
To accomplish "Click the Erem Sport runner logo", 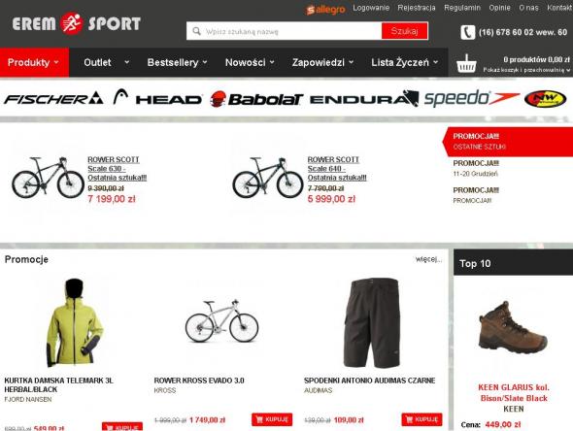I will pos(77,24).
